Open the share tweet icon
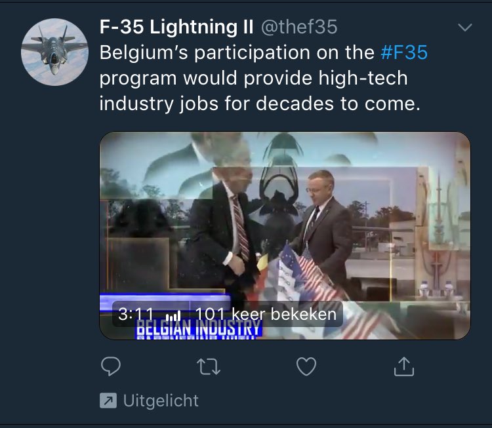Image resolution: width=492 pixels, height=428 pixels. pos(404,366)
